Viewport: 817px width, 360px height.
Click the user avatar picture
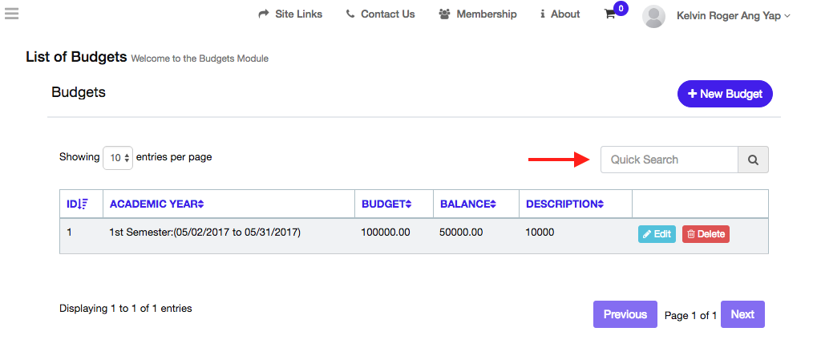click(x=654, y=16)
